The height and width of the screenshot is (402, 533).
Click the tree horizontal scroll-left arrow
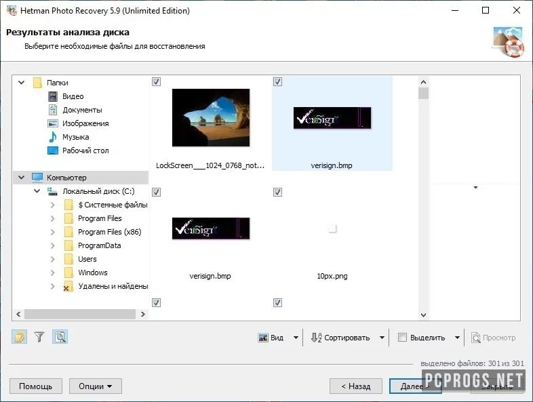tap(18, 315)
